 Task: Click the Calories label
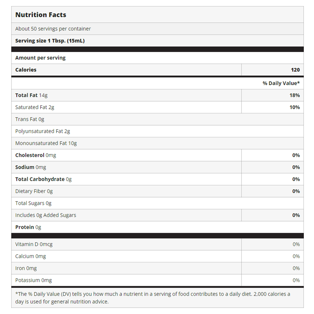tap(26, 70)
